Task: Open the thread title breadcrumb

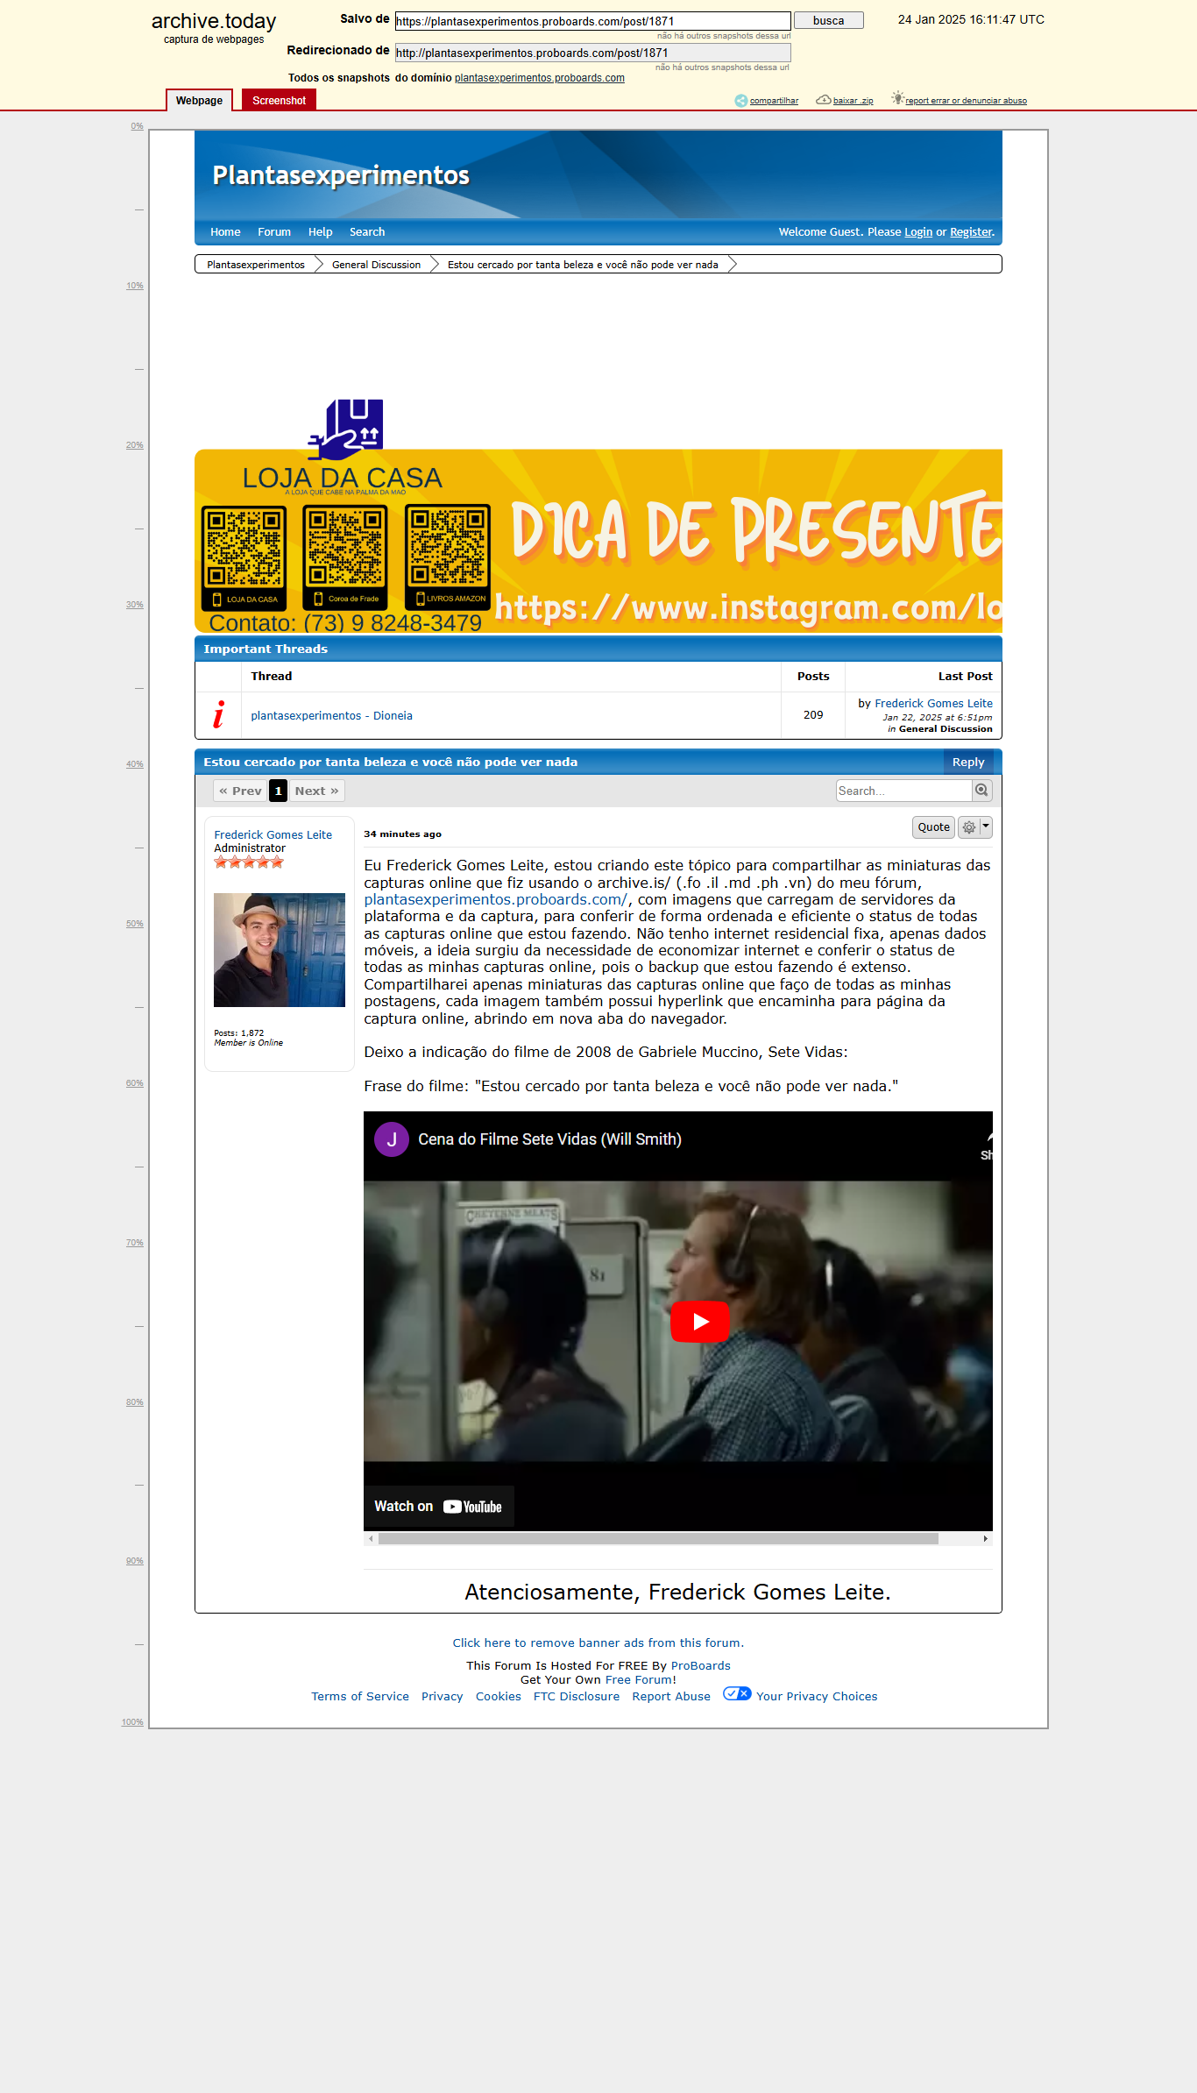Action: point(583,265)
